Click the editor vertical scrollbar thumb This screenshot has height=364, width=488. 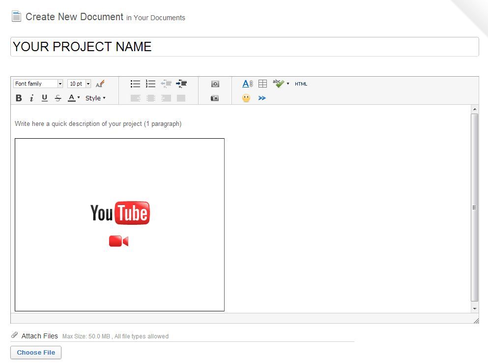475,208
